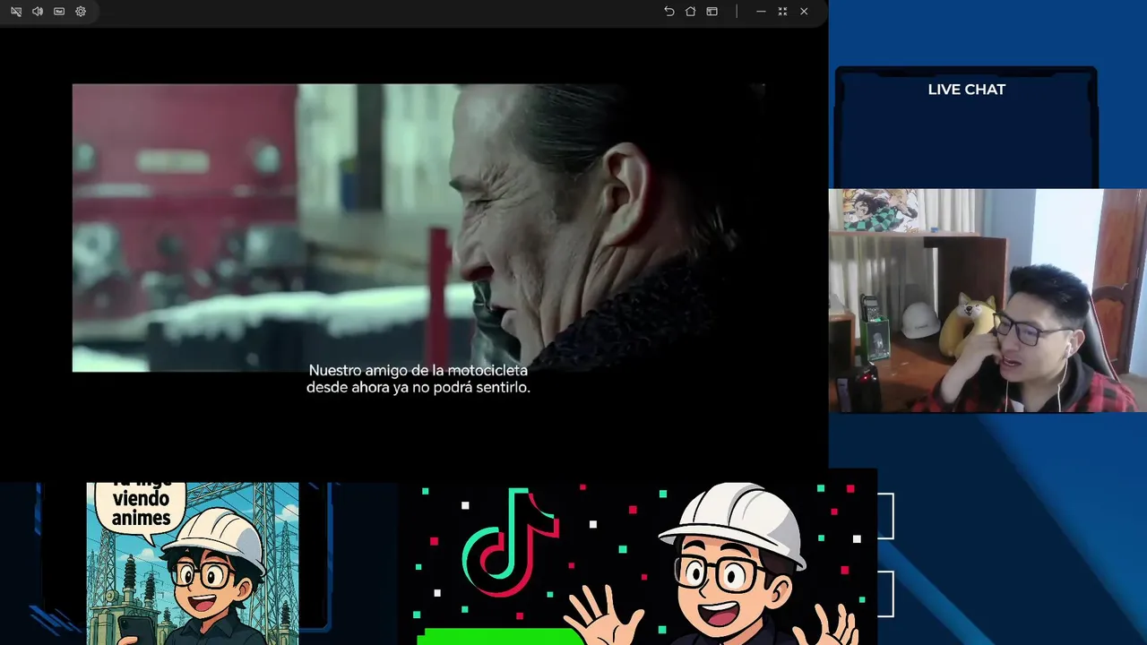This screenshot has width=1147, height=645.
Task: Click the subtitle "Nuestro amigo de la motocicleta"
Action: pos(418,370)
